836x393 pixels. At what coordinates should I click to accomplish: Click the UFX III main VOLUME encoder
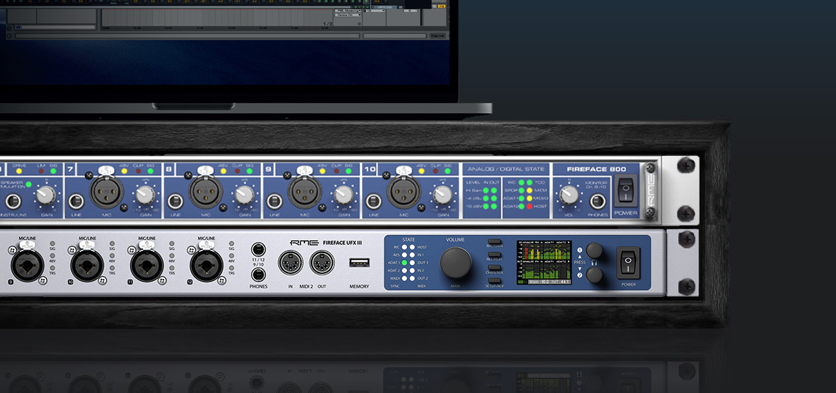click(456, 263)
